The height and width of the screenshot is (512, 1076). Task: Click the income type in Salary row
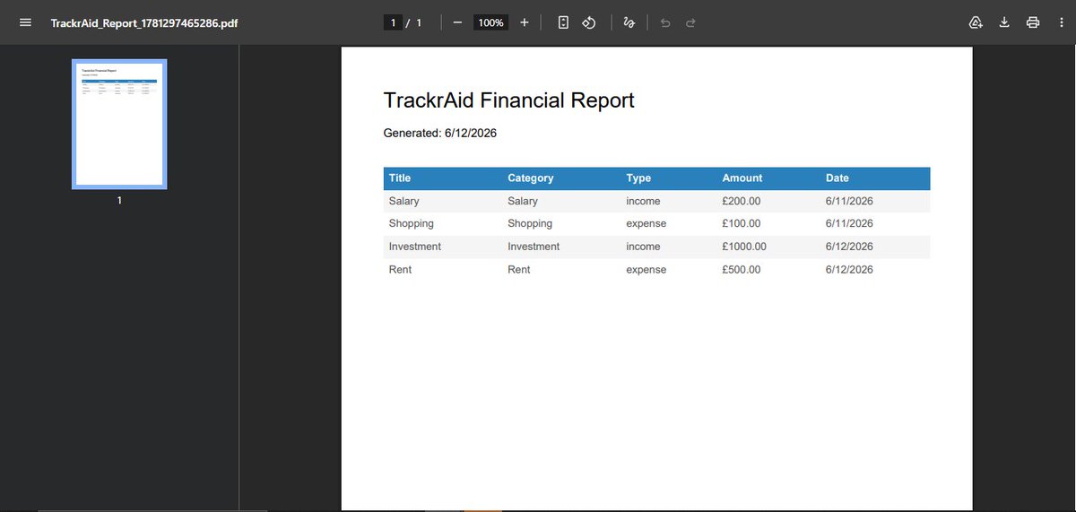click(643, 202)
